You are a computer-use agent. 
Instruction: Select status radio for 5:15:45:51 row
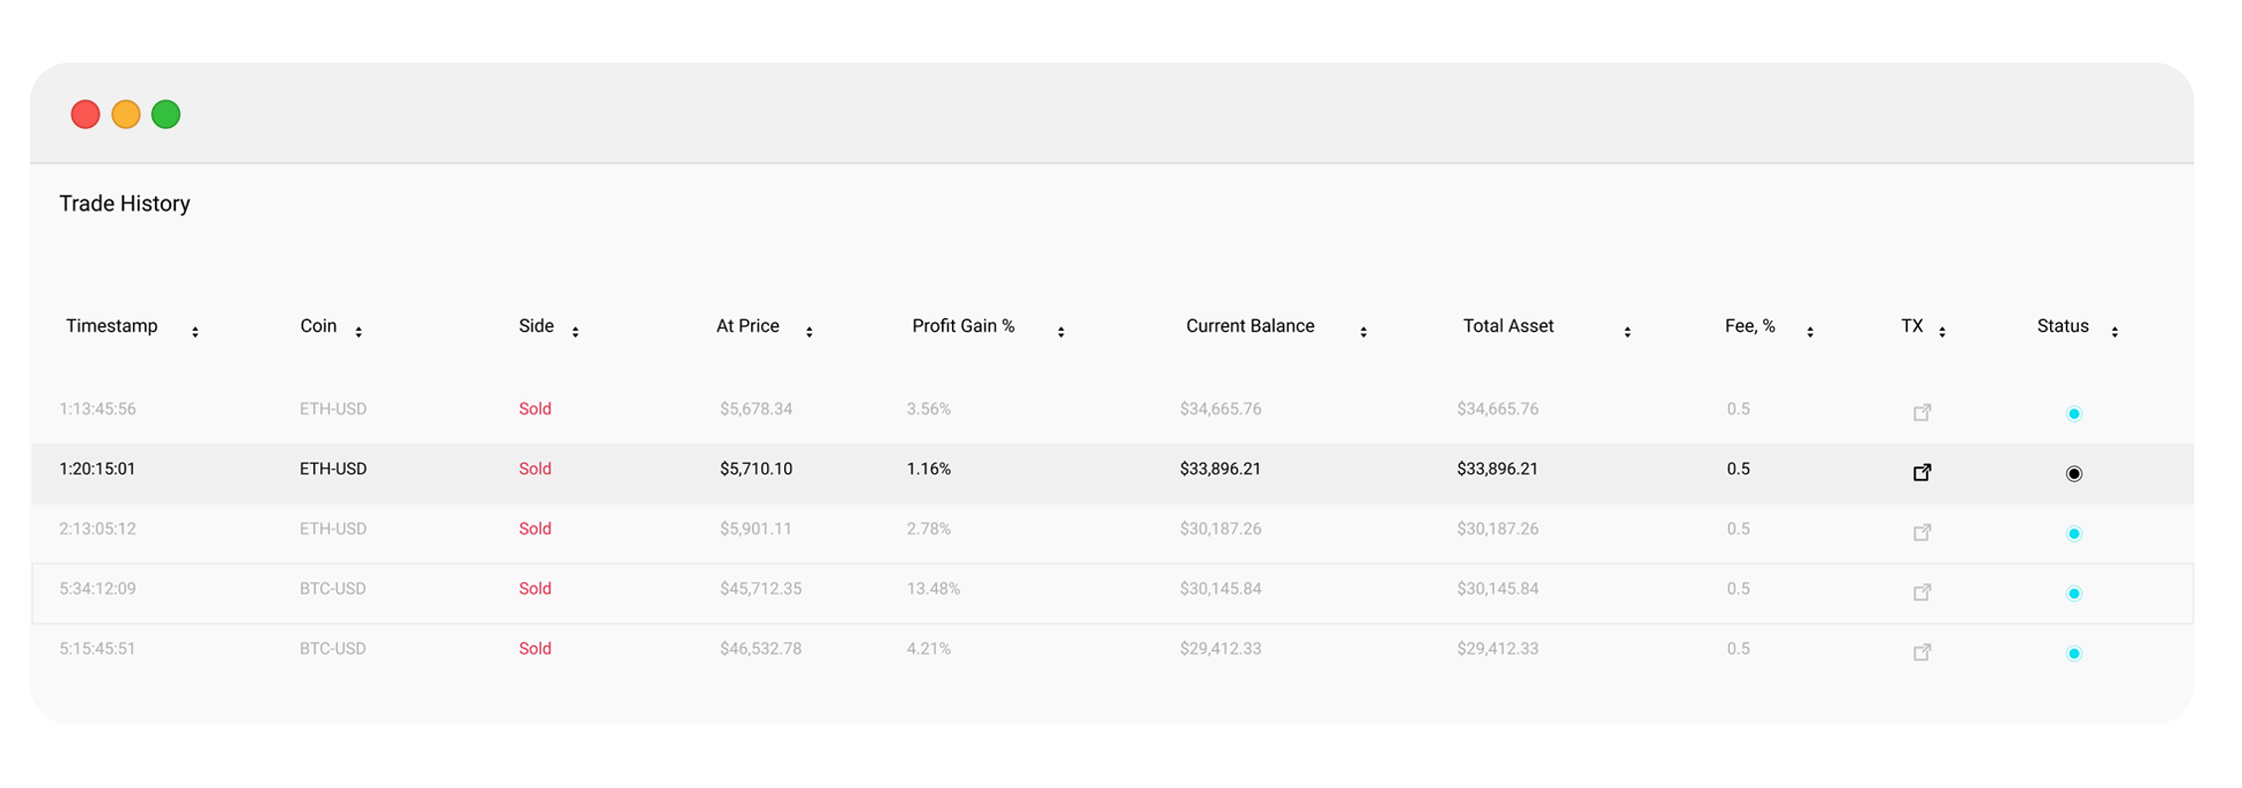(x=2073, y=653)
